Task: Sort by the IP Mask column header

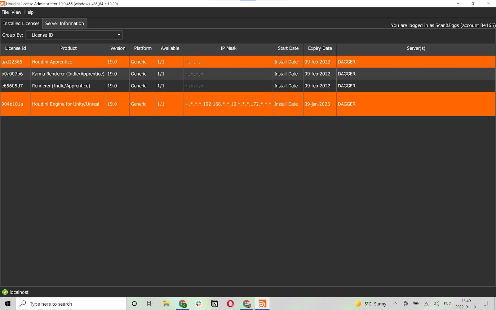Action: coord(228,48)
